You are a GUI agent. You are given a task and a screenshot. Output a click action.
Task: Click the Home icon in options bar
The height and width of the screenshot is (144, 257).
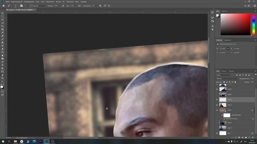[x=4, y=6]
